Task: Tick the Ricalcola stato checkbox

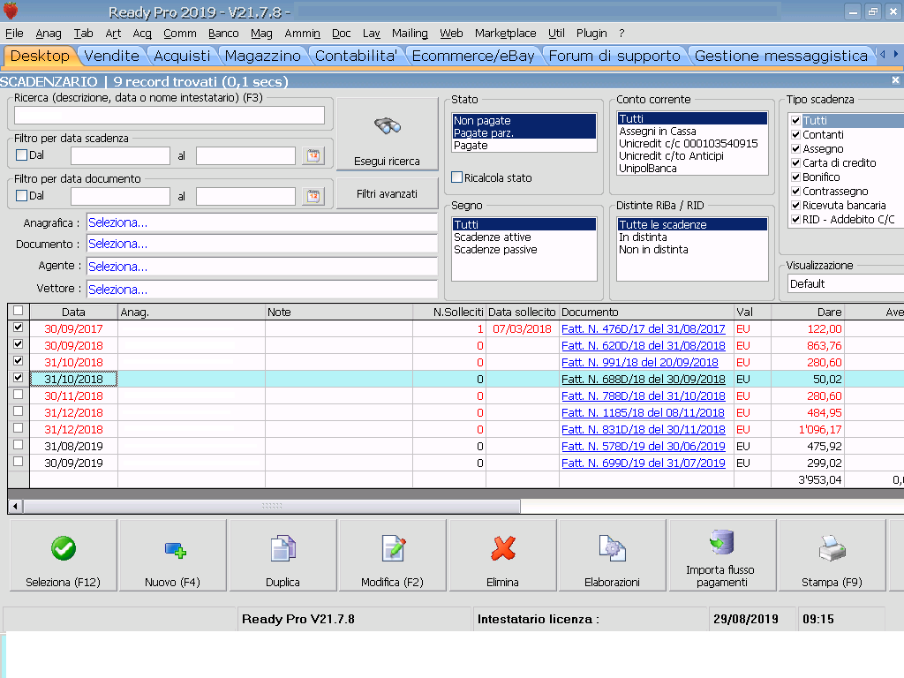Action: click(457, 177)
